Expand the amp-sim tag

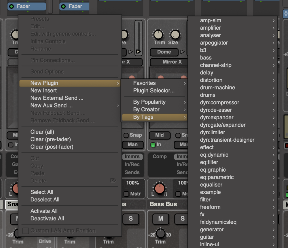click(232, 20)
